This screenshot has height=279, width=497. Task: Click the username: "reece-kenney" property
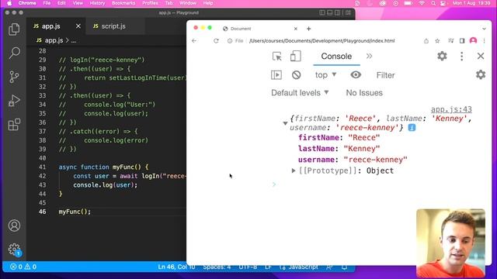[353, 160]
